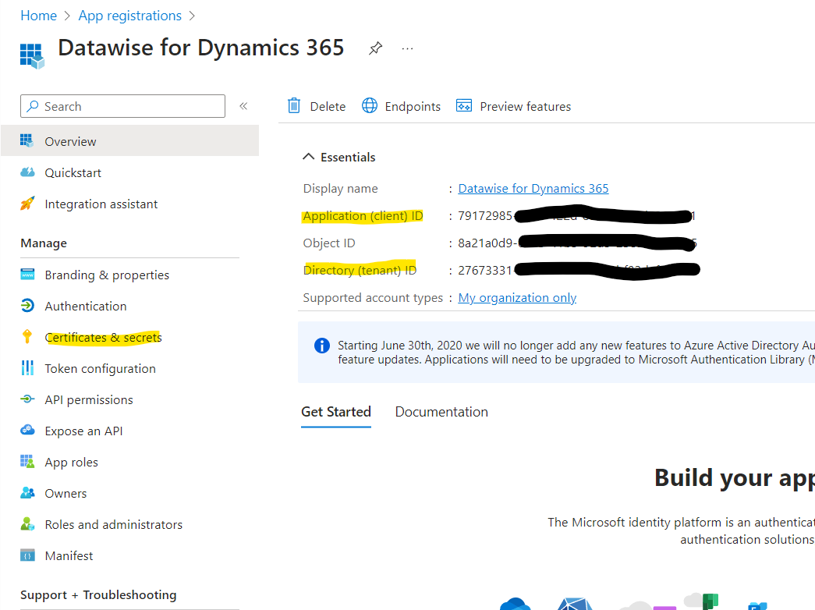The width and height of the screenshot is (815, 610).
Task: Select Overview in the side menu
Action: (x=130, y=141)
